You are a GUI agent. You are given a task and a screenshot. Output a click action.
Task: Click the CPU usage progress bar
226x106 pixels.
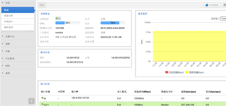coord(68,23)
